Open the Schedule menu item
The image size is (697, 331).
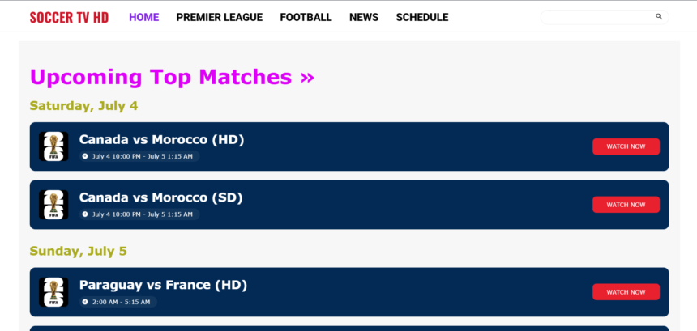[x=422, y=17]
